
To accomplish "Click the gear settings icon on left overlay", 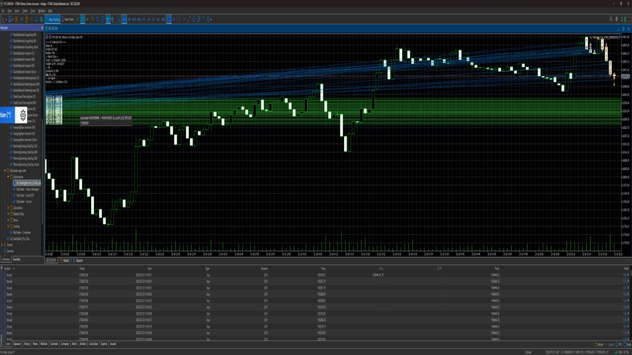I will (x=22, y=115).
